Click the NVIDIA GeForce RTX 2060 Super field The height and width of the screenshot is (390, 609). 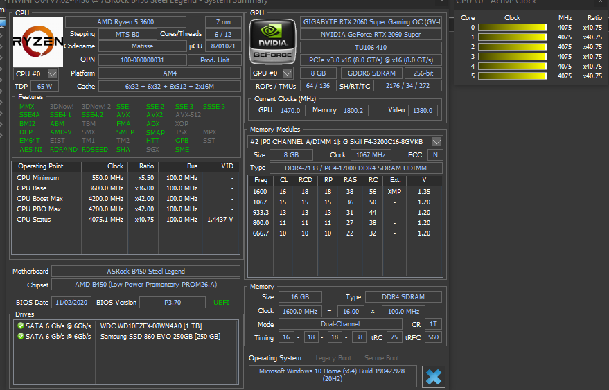(371, 34)
